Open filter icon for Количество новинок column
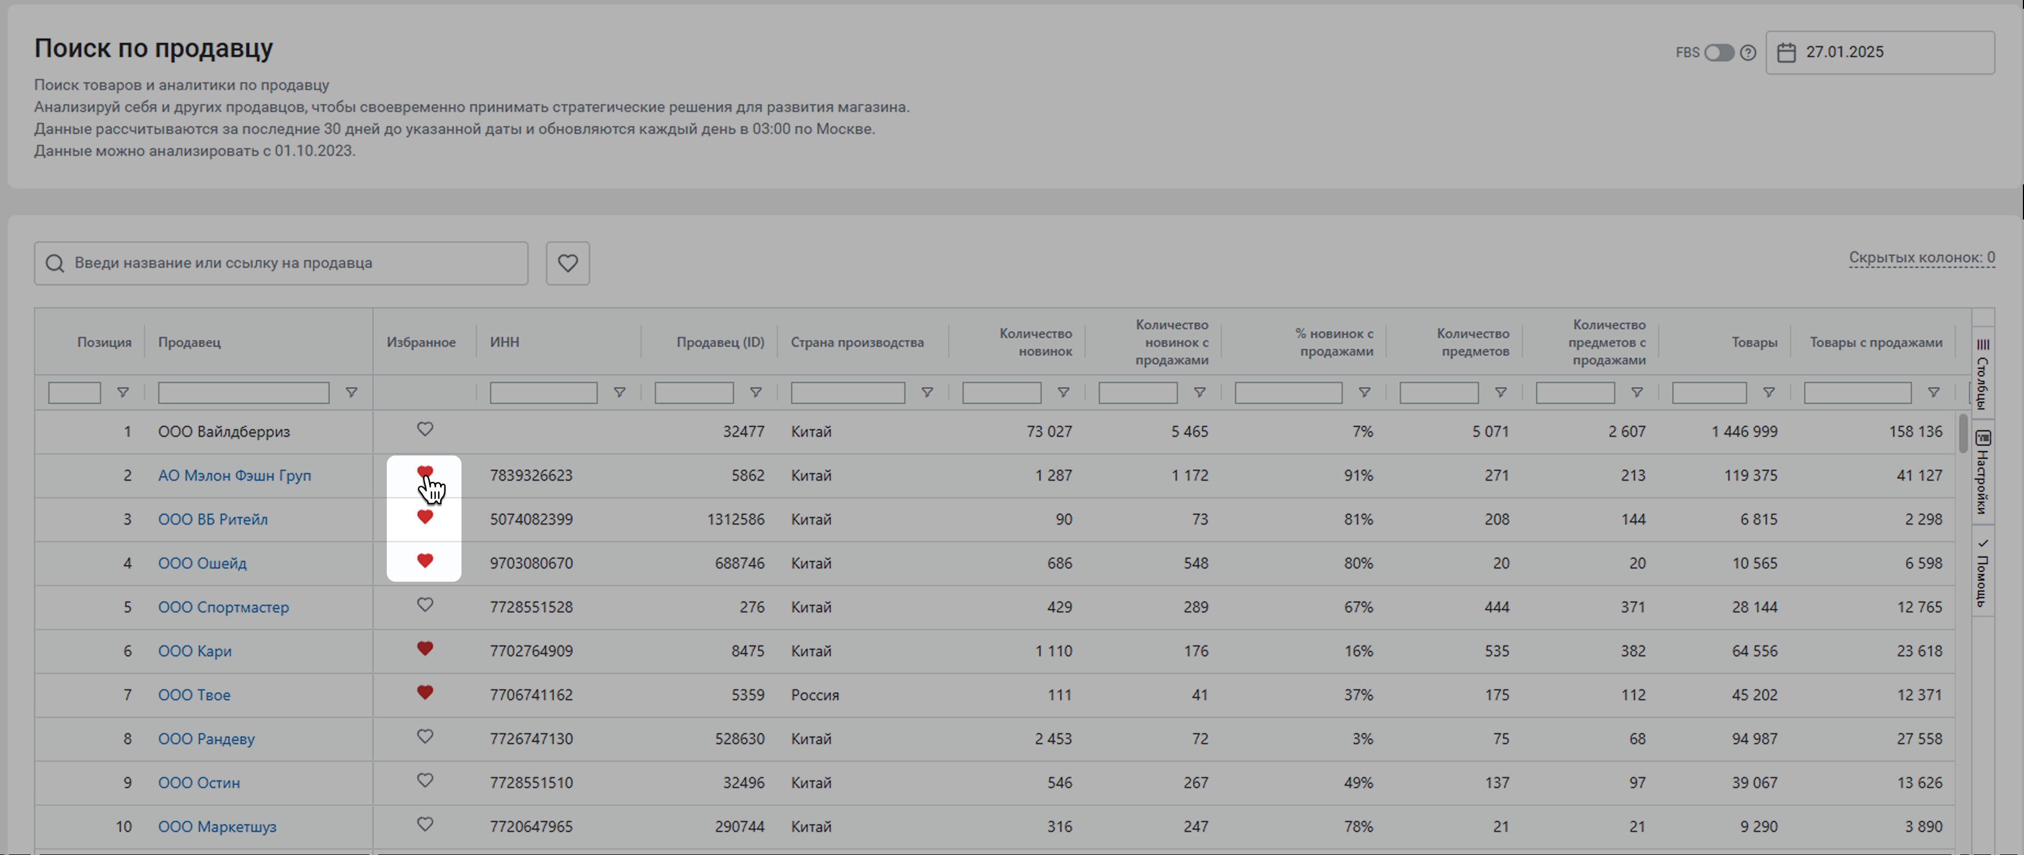This screenshot has width=2024, height=855. pos(1063,392)
